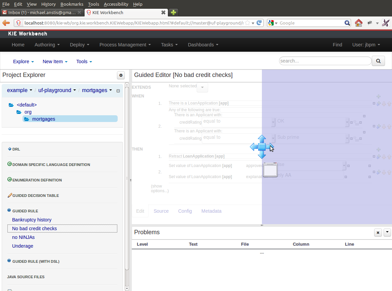The width and height of the screenshot is (392, 291).
Task: Click the workbench search input field
Action: 325,61
